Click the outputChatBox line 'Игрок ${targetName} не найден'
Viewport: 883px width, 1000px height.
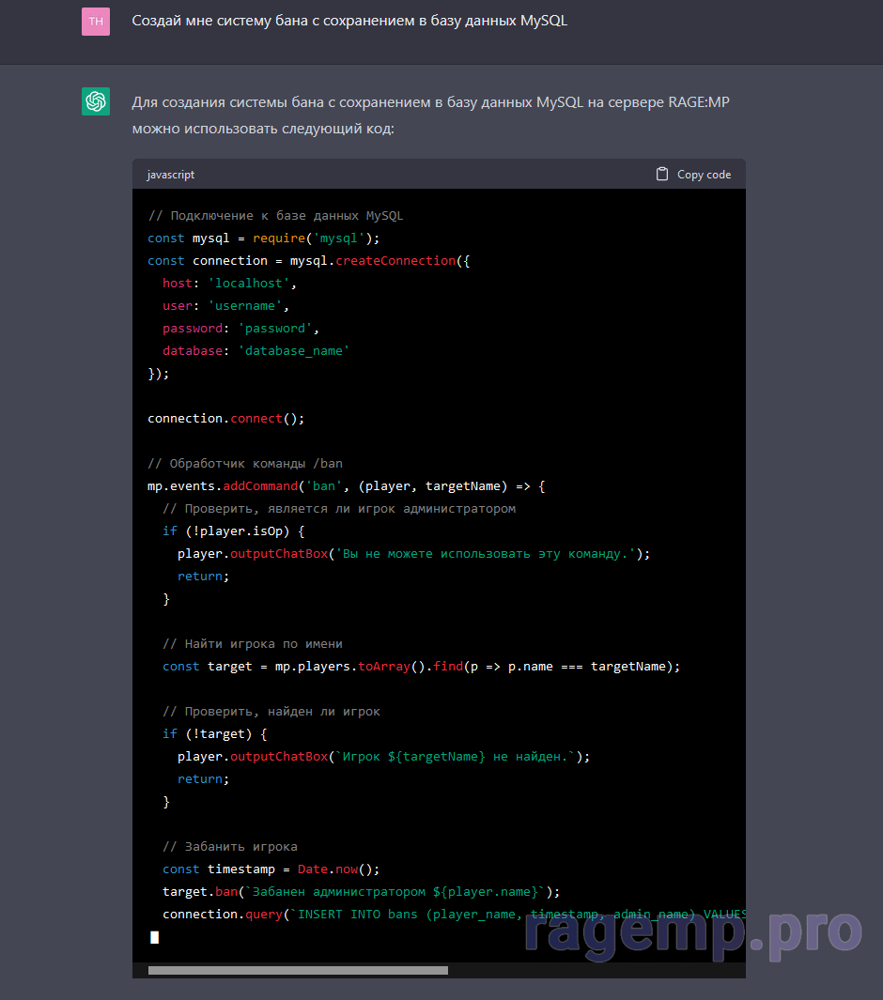(383, 757)
